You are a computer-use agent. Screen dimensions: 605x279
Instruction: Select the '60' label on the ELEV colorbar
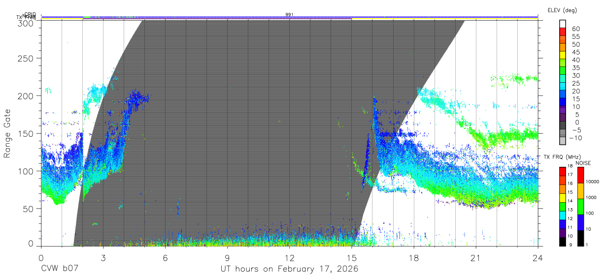click(575, 29)
